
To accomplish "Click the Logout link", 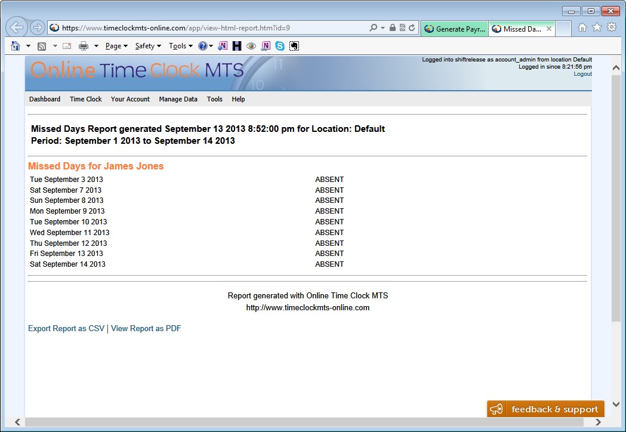I will pos(582,74).
